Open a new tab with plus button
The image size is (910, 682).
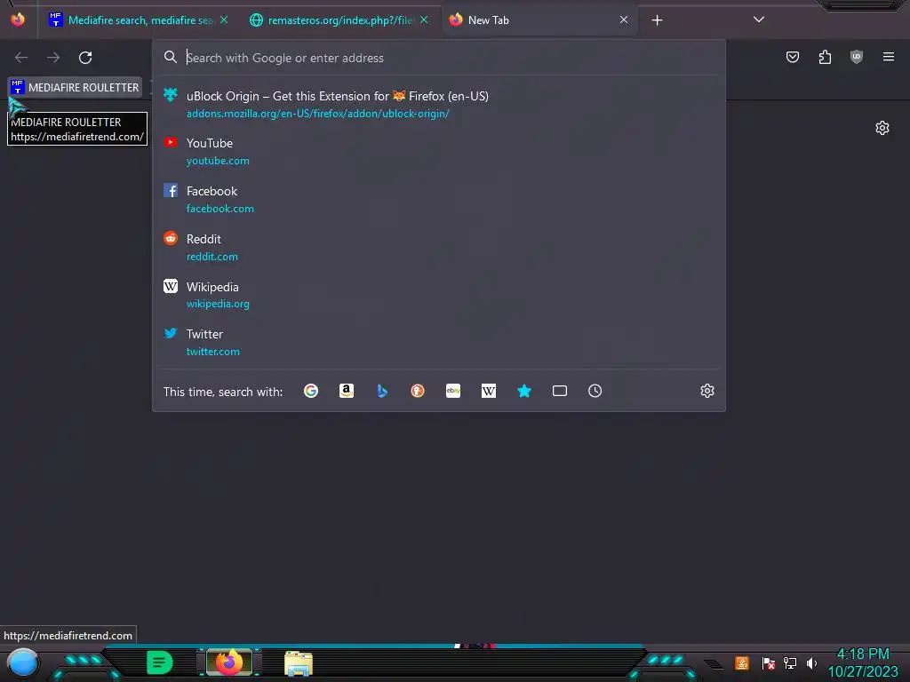pyautogui.click(x=657, y=20)
